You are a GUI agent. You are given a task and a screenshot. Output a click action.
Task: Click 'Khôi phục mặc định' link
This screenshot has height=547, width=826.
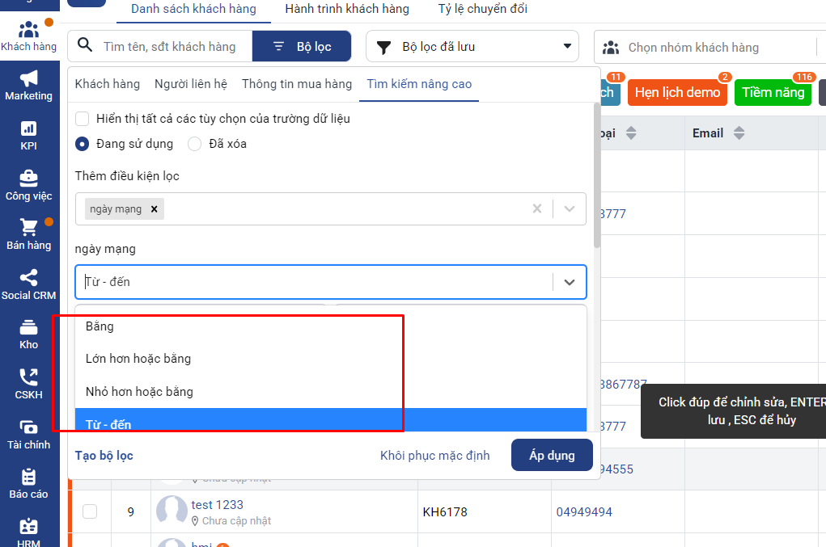[x=434, y=456]
